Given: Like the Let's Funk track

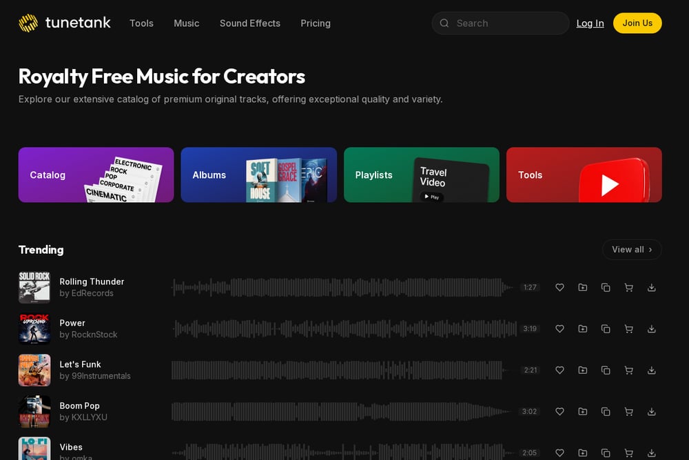Looking at the screenshot, I should click(x=559, y=370).
